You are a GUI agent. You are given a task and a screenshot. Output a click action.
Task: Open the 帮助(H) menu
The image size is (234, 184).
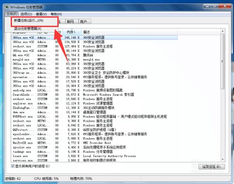56,14
